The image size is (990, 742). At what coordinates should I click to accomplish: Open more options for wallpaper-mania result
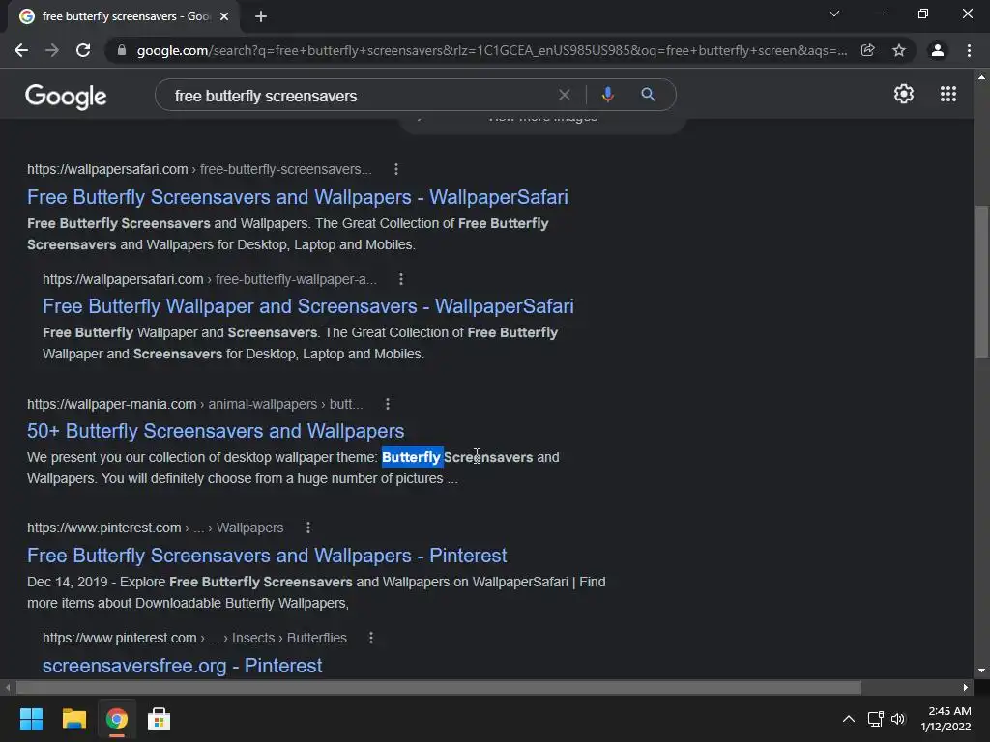point(388,404)
